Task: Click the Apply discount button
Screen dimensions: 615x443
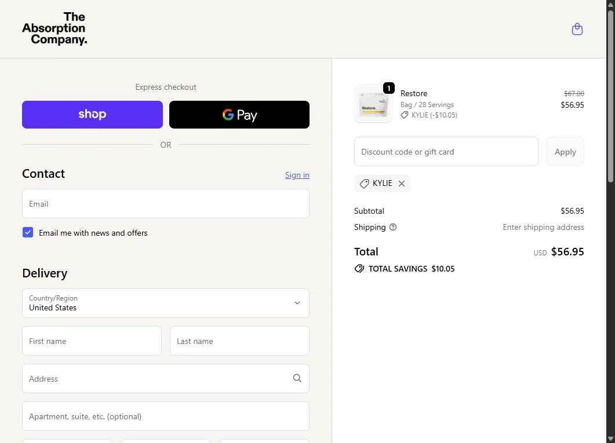Action: [x=565, y=152]
